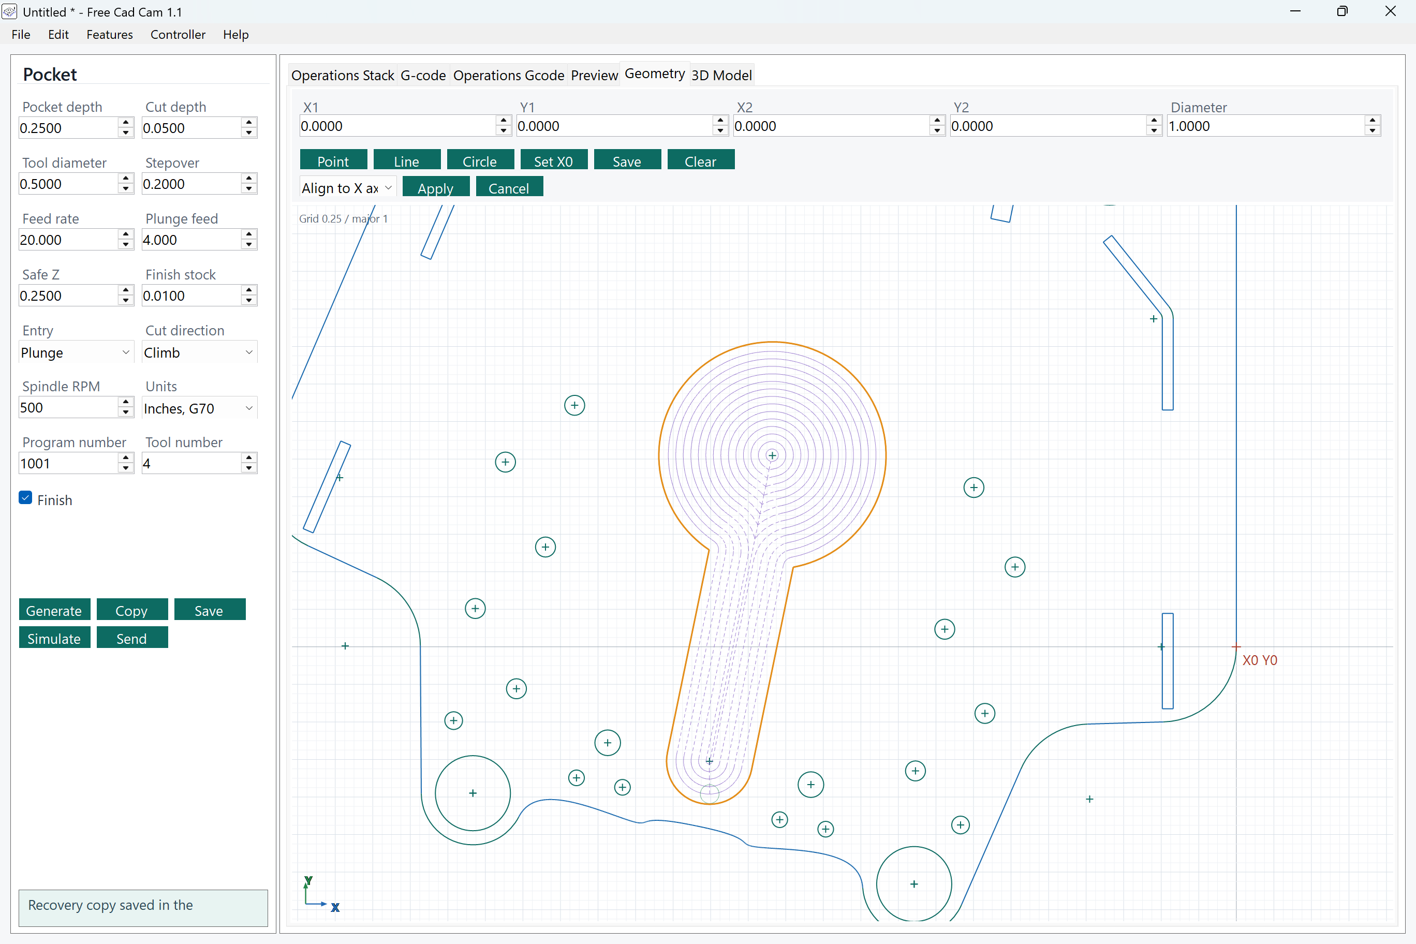
Task: Open the Cut direction dropdown set to Climb
Action: (x=199, y=352)
